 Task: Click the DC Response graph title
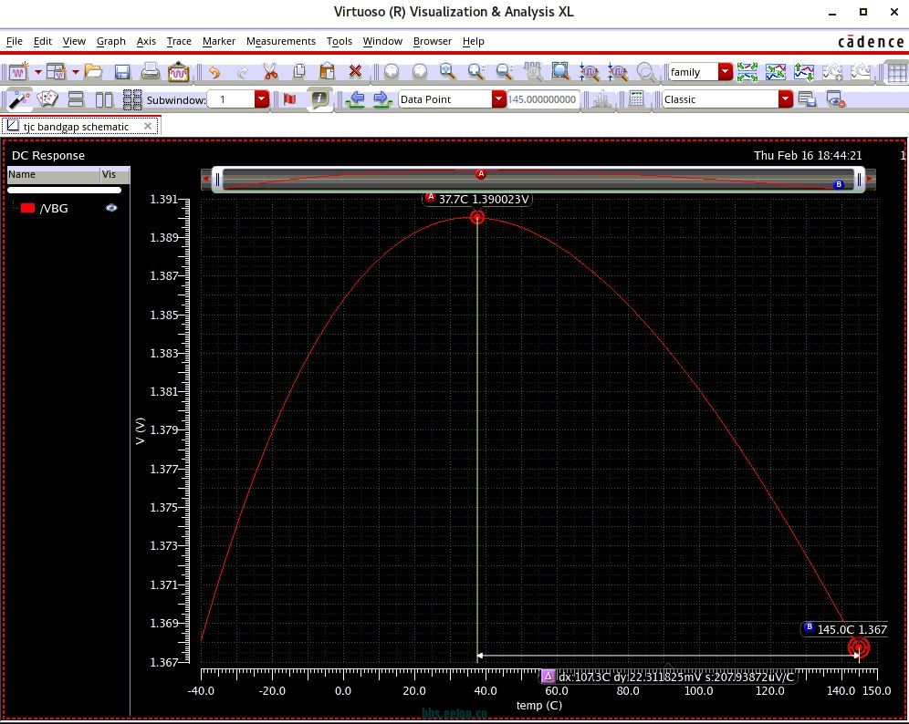pos(48,155)
